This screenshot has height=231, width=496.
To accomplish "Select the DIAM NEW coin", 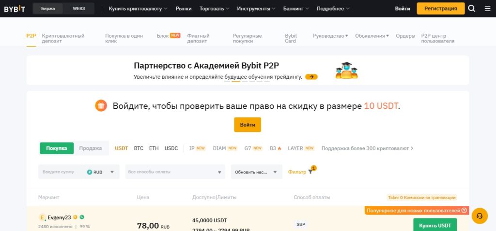I will (x=225, y=148).
